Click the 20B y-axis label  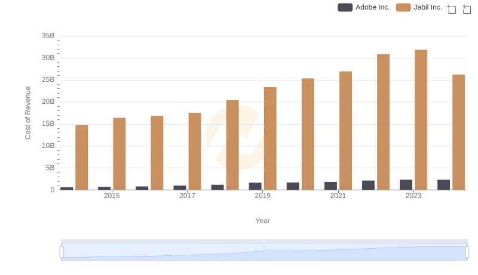48,101
